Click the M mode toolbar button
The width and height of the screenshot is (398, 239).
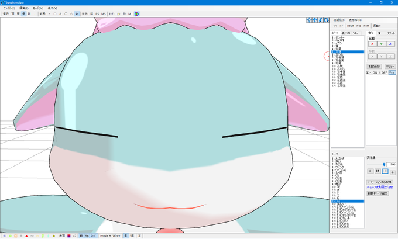click(x=130, y=14)
